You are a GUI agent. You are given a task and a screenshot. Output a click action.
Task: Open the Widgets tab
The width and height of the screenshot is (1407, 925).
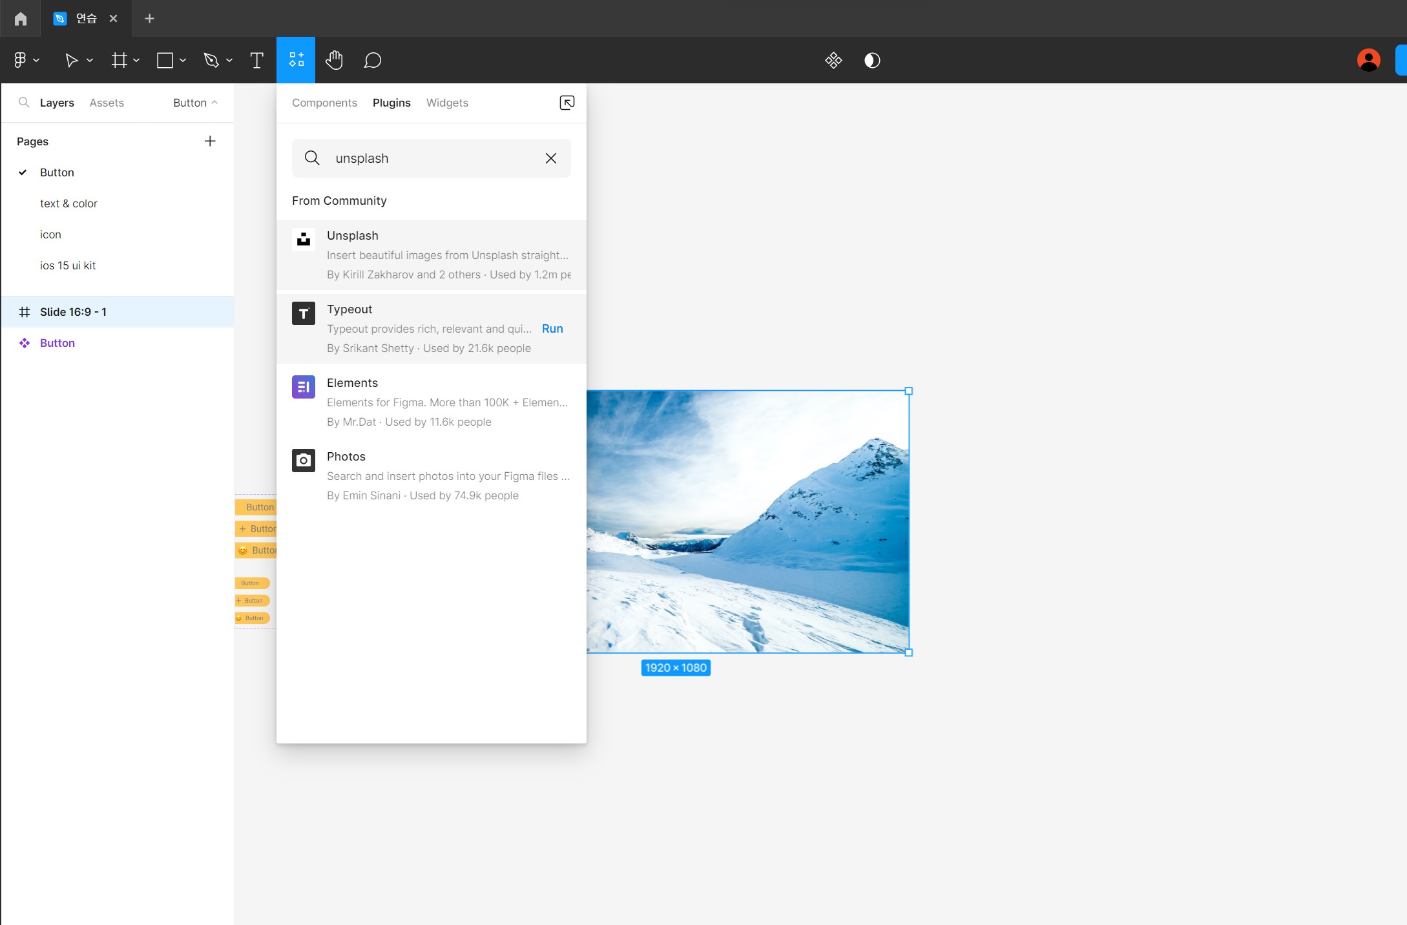(447, 103)
